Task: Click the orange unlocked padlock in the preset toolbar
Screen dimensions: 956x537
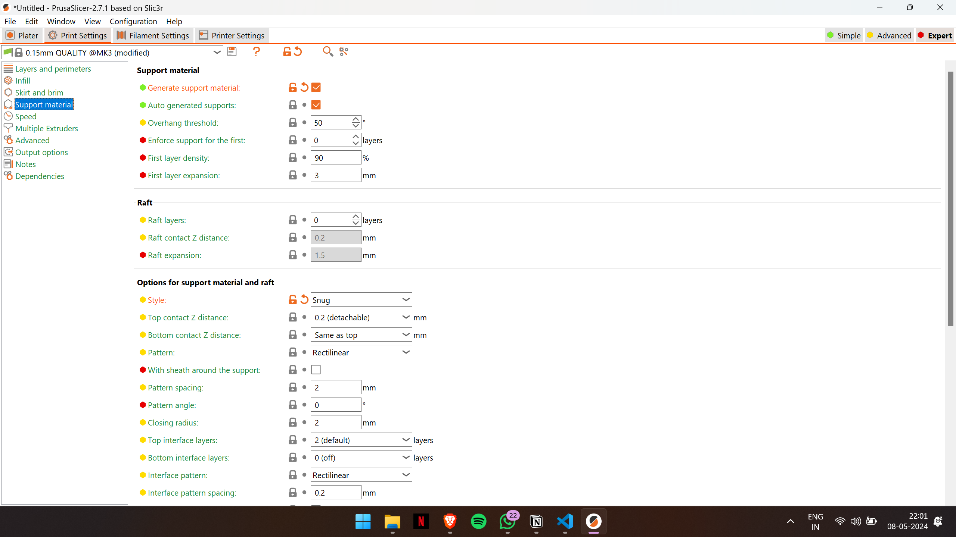Action: pyautogui.click(x=287, y=51)
